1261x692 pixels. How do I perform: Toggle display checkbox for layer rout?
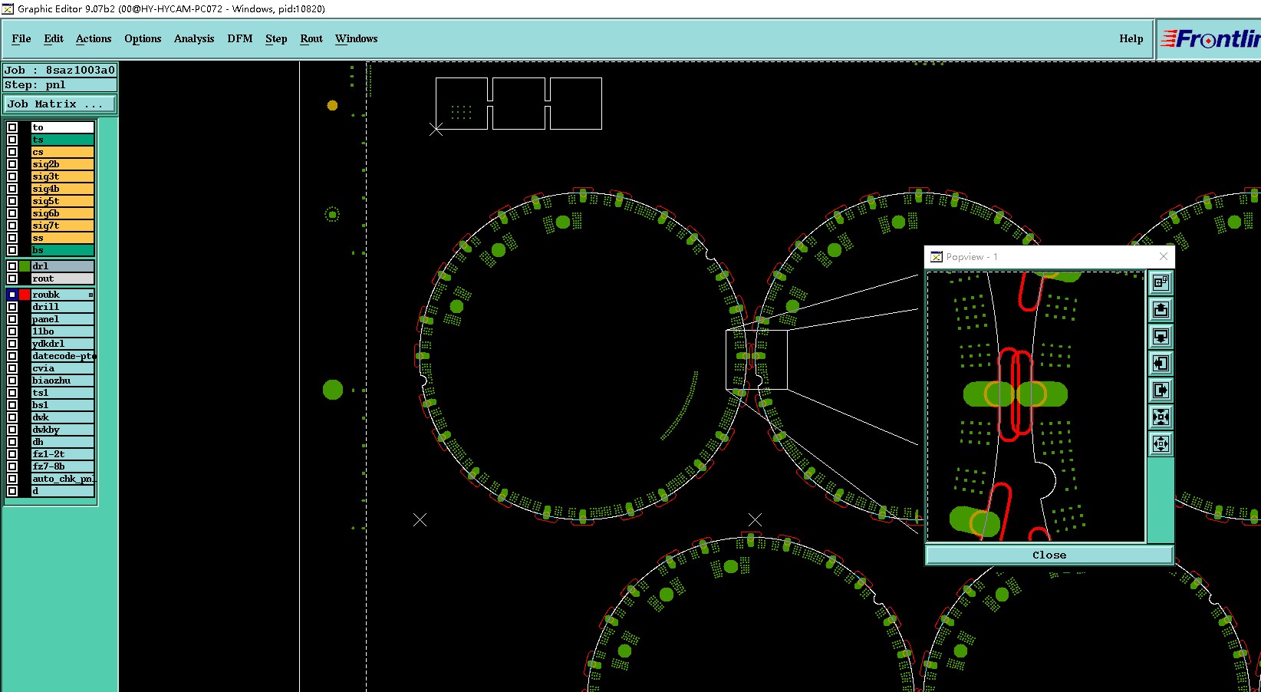(12, 278)
